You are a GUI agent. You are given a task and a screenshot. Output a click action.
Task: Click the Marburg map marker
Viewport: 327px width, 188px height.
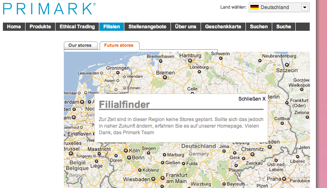(x=165, y=155)
